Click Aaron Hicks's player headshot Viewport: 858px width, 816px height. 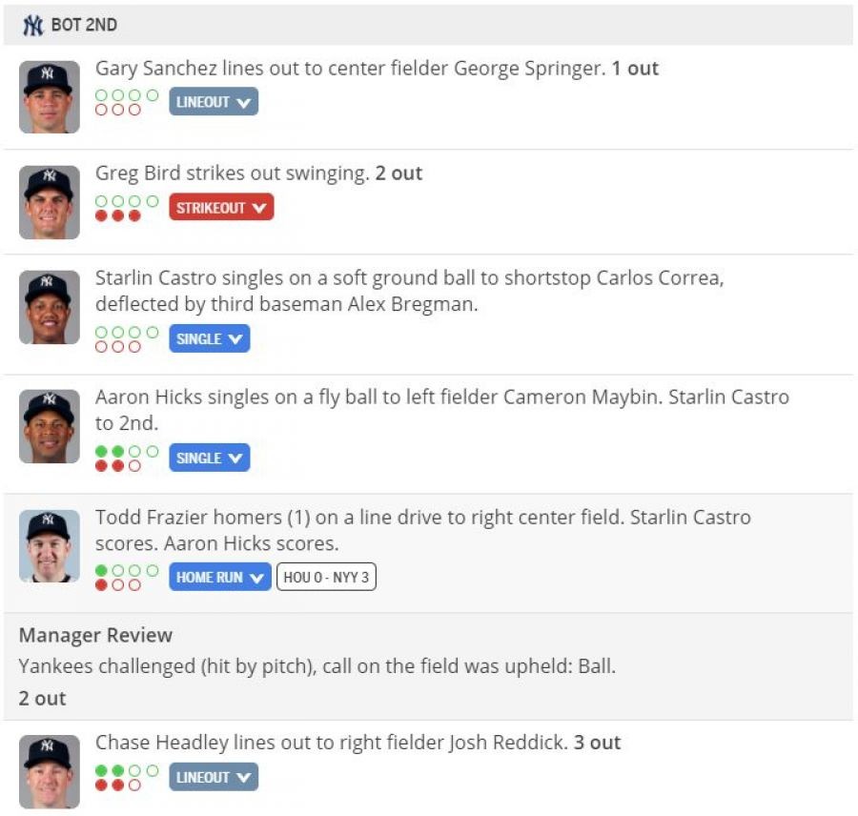tap(50, 426)
